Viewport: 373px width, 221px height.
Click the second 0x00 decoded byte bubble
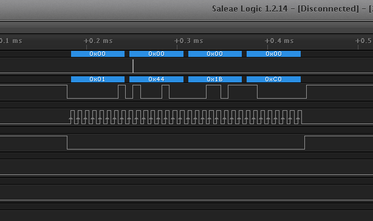pos(156,54)
